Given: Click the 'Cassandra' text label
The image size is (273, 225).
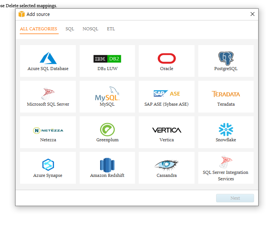Looking at the screenshot, I should point(166,175).
